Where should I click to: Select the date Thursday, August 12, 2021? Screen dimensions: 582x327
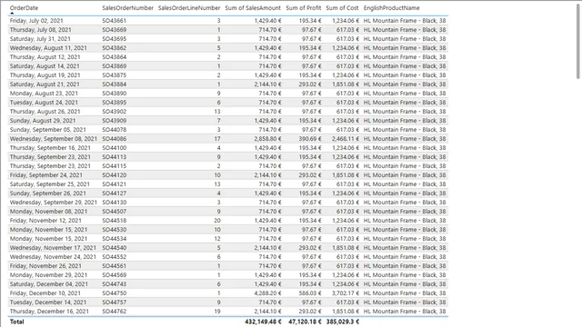[45, 57]
